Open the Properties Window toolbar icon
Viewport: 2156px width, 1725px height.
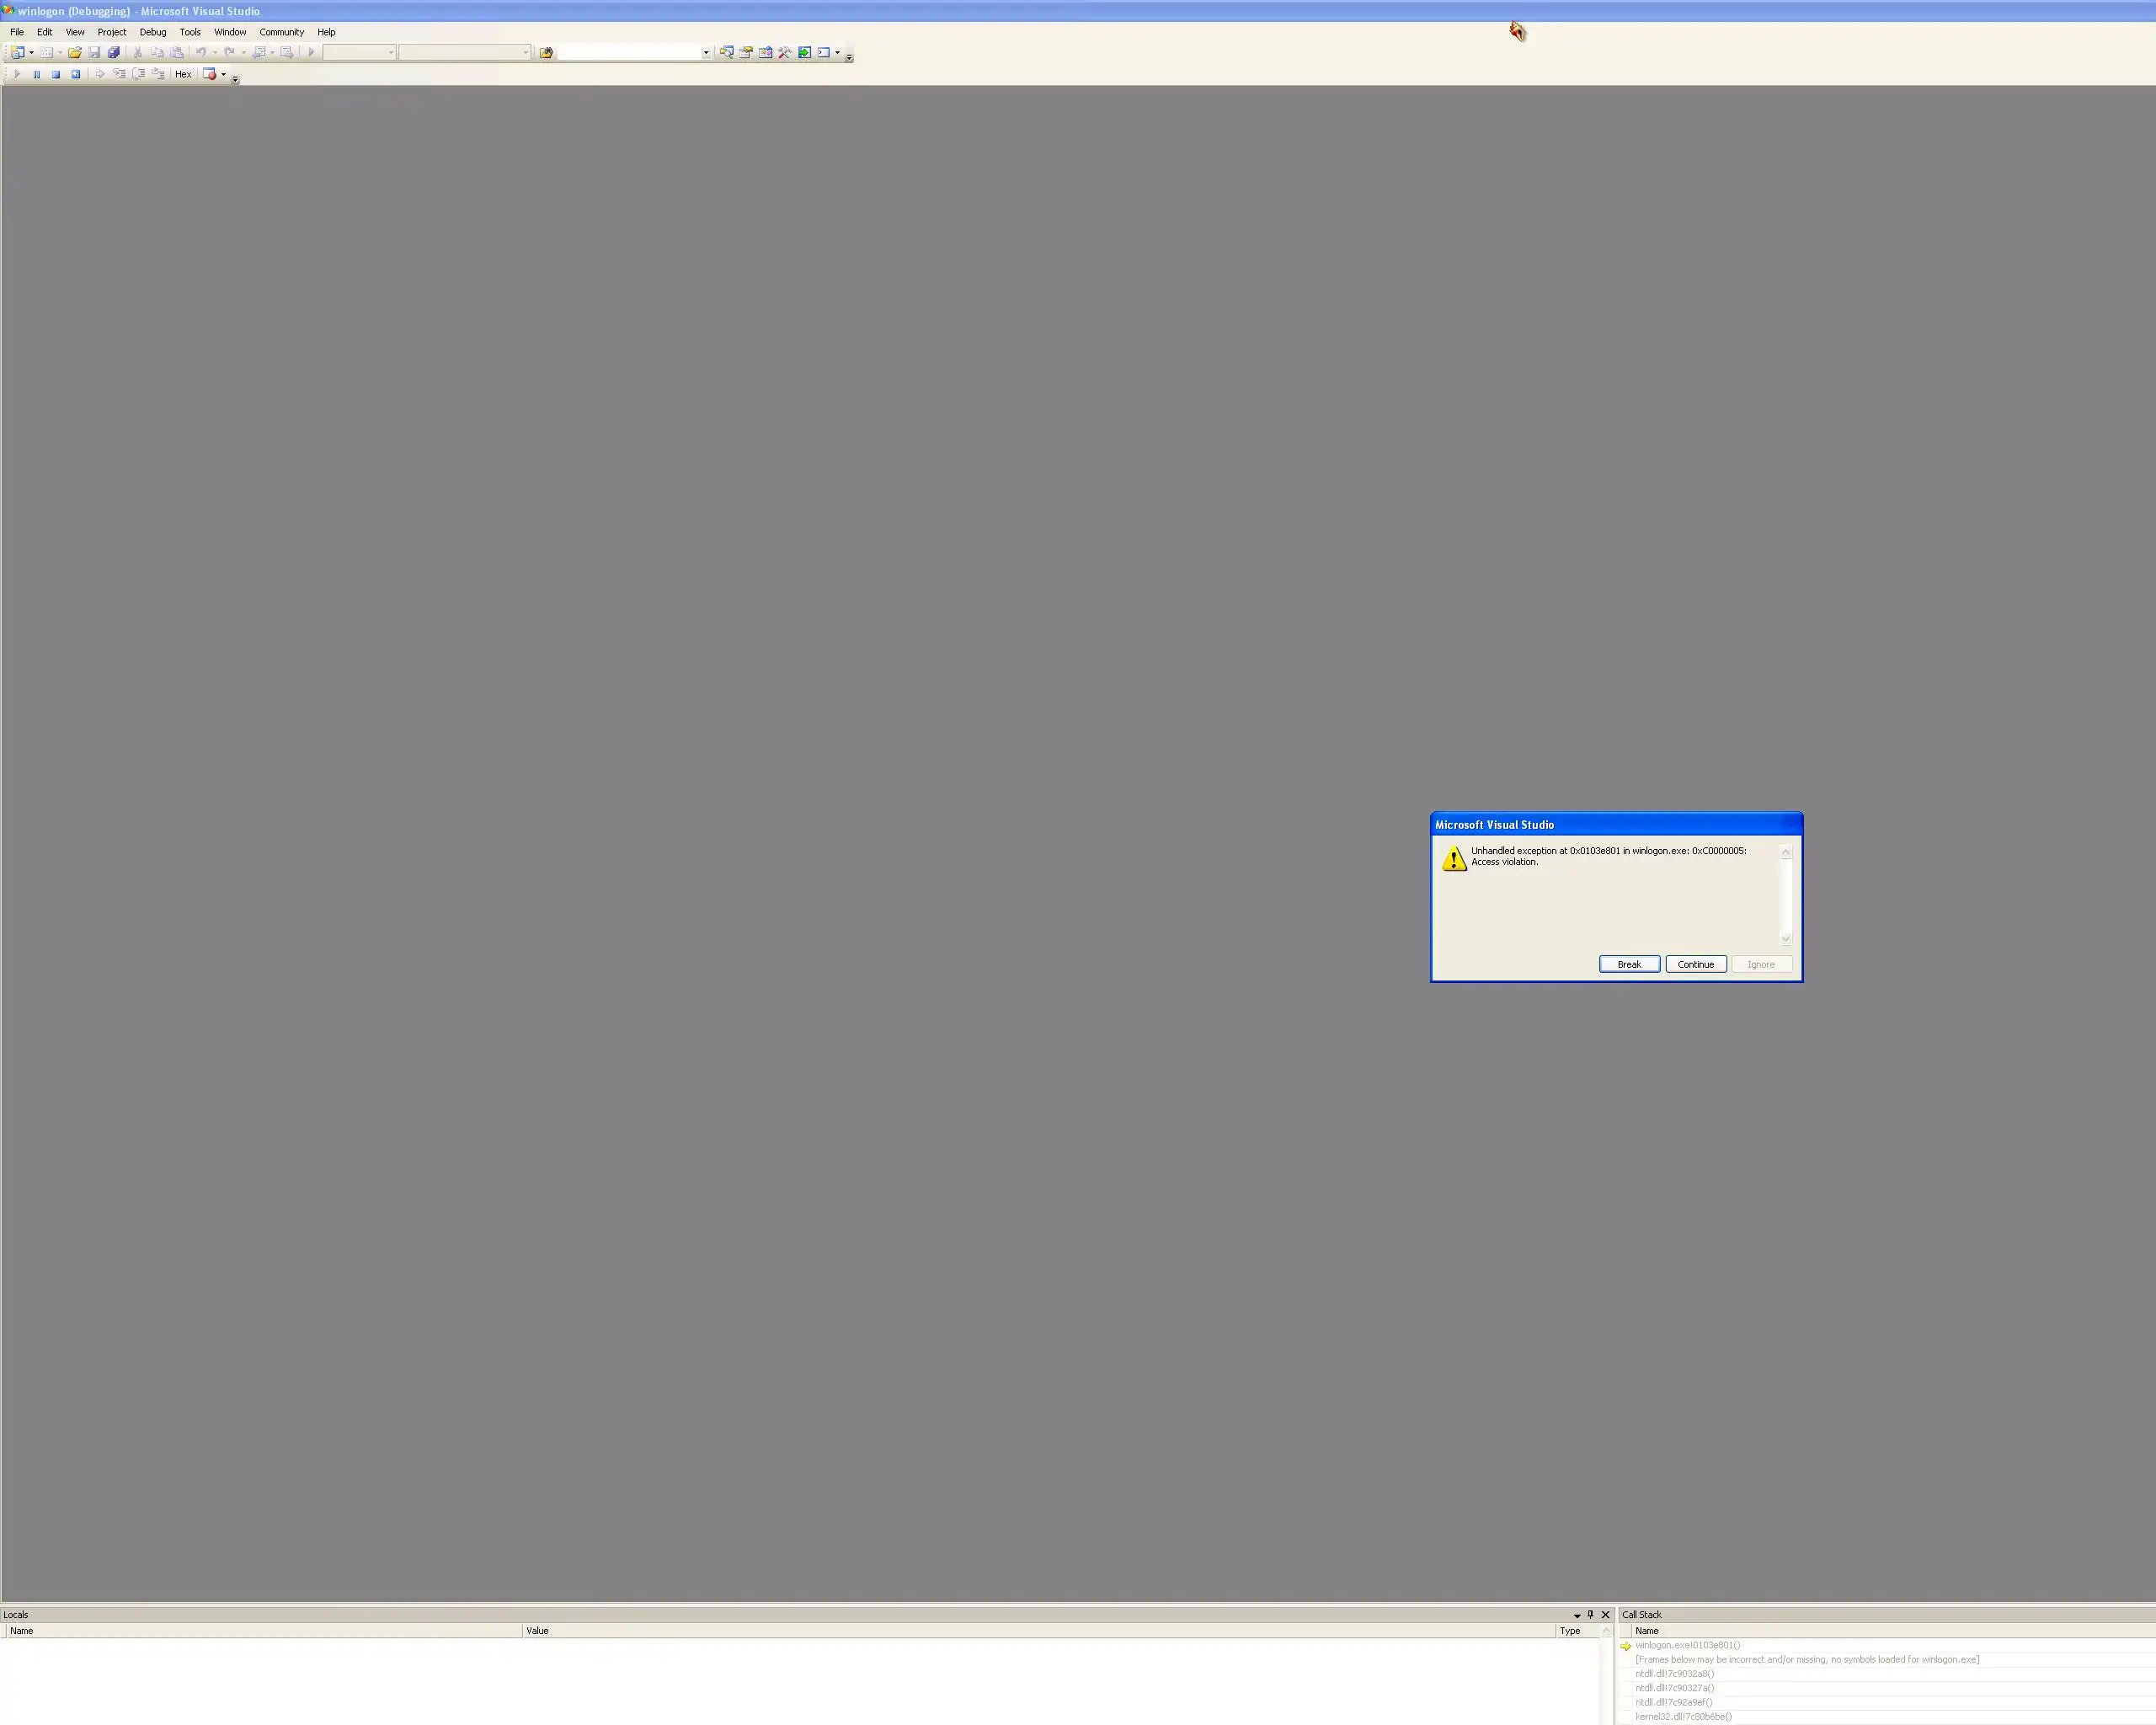746,52
